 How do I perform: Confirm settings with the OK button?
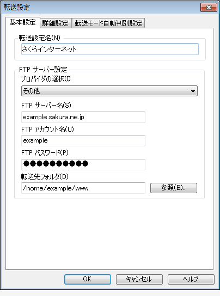88,279
